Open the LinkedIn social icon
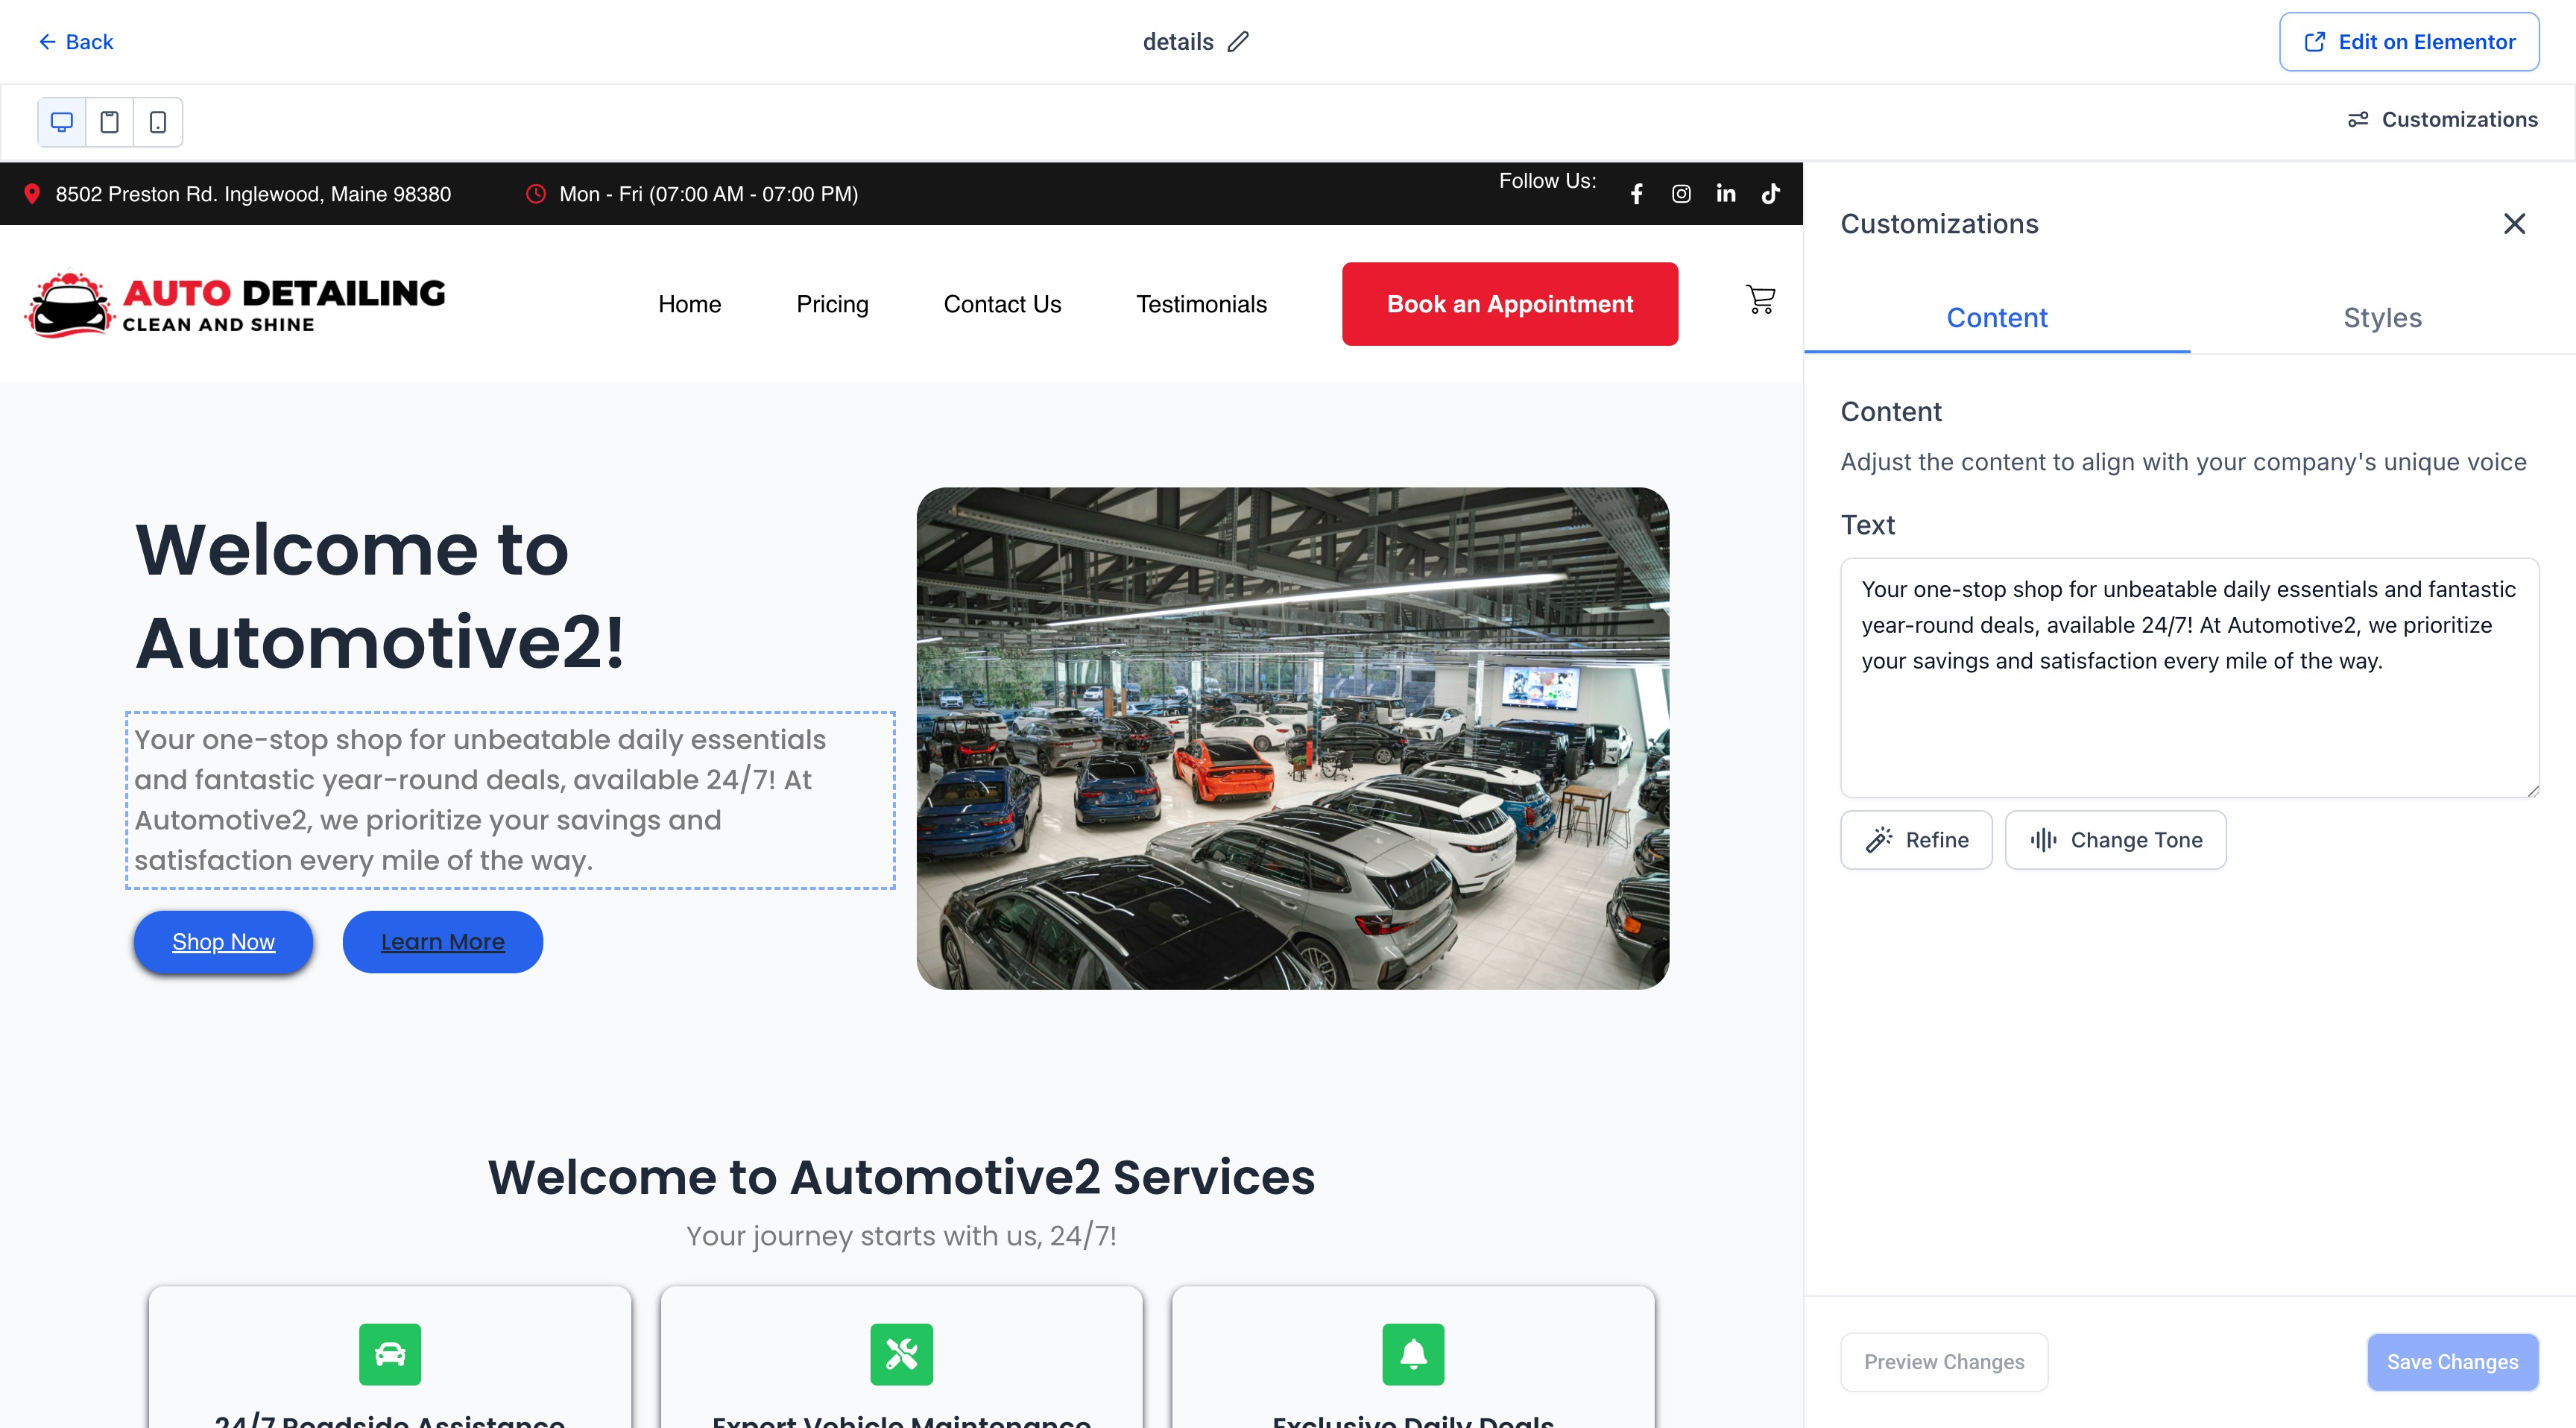 1726,194
